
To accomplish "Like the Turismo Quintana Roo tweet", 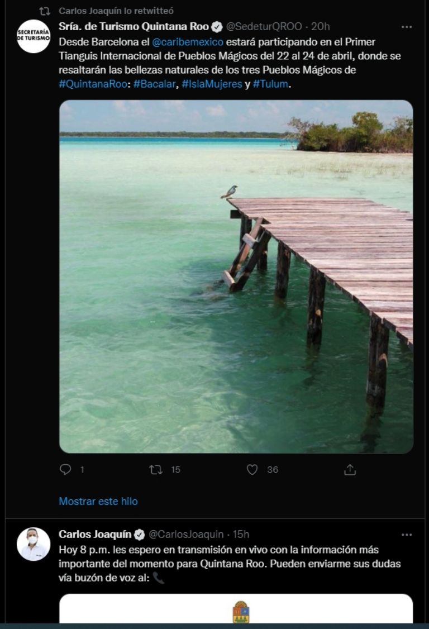I will click(x=252, y=469).
